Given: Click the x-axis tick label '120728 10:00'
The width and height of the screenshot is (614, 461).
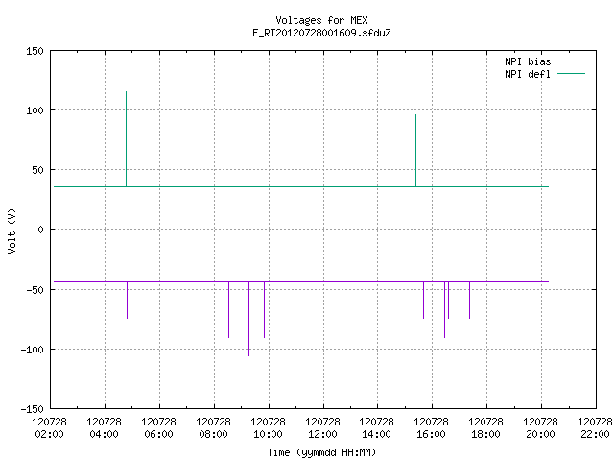Looking at the screenshot, I should pos(268,428).
